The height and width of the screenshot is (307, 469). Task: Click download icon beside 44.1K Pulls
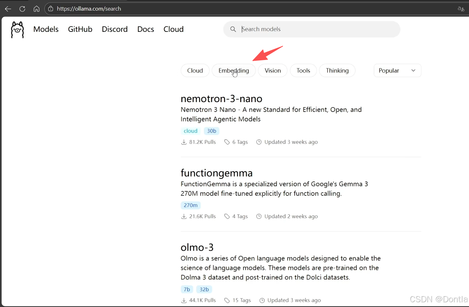pyautogui.click(x=184, y=300)
